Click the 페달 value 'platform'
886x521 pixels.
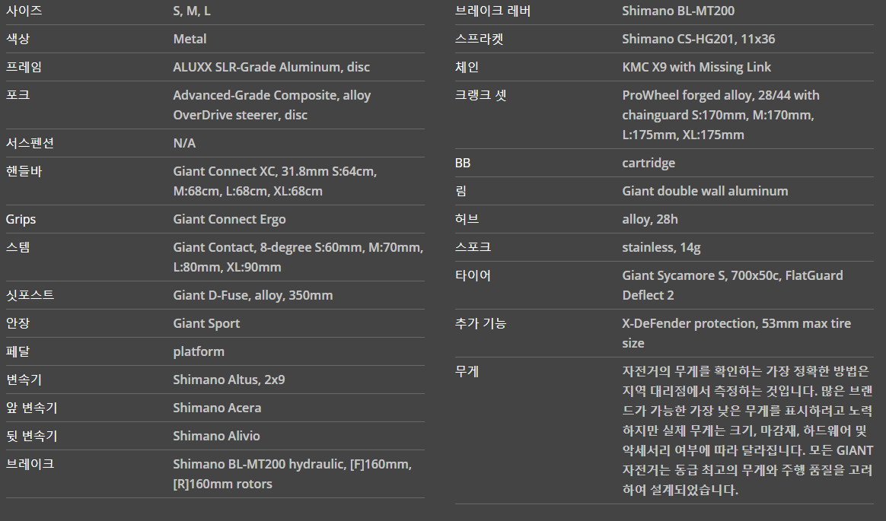coord(199,351)
